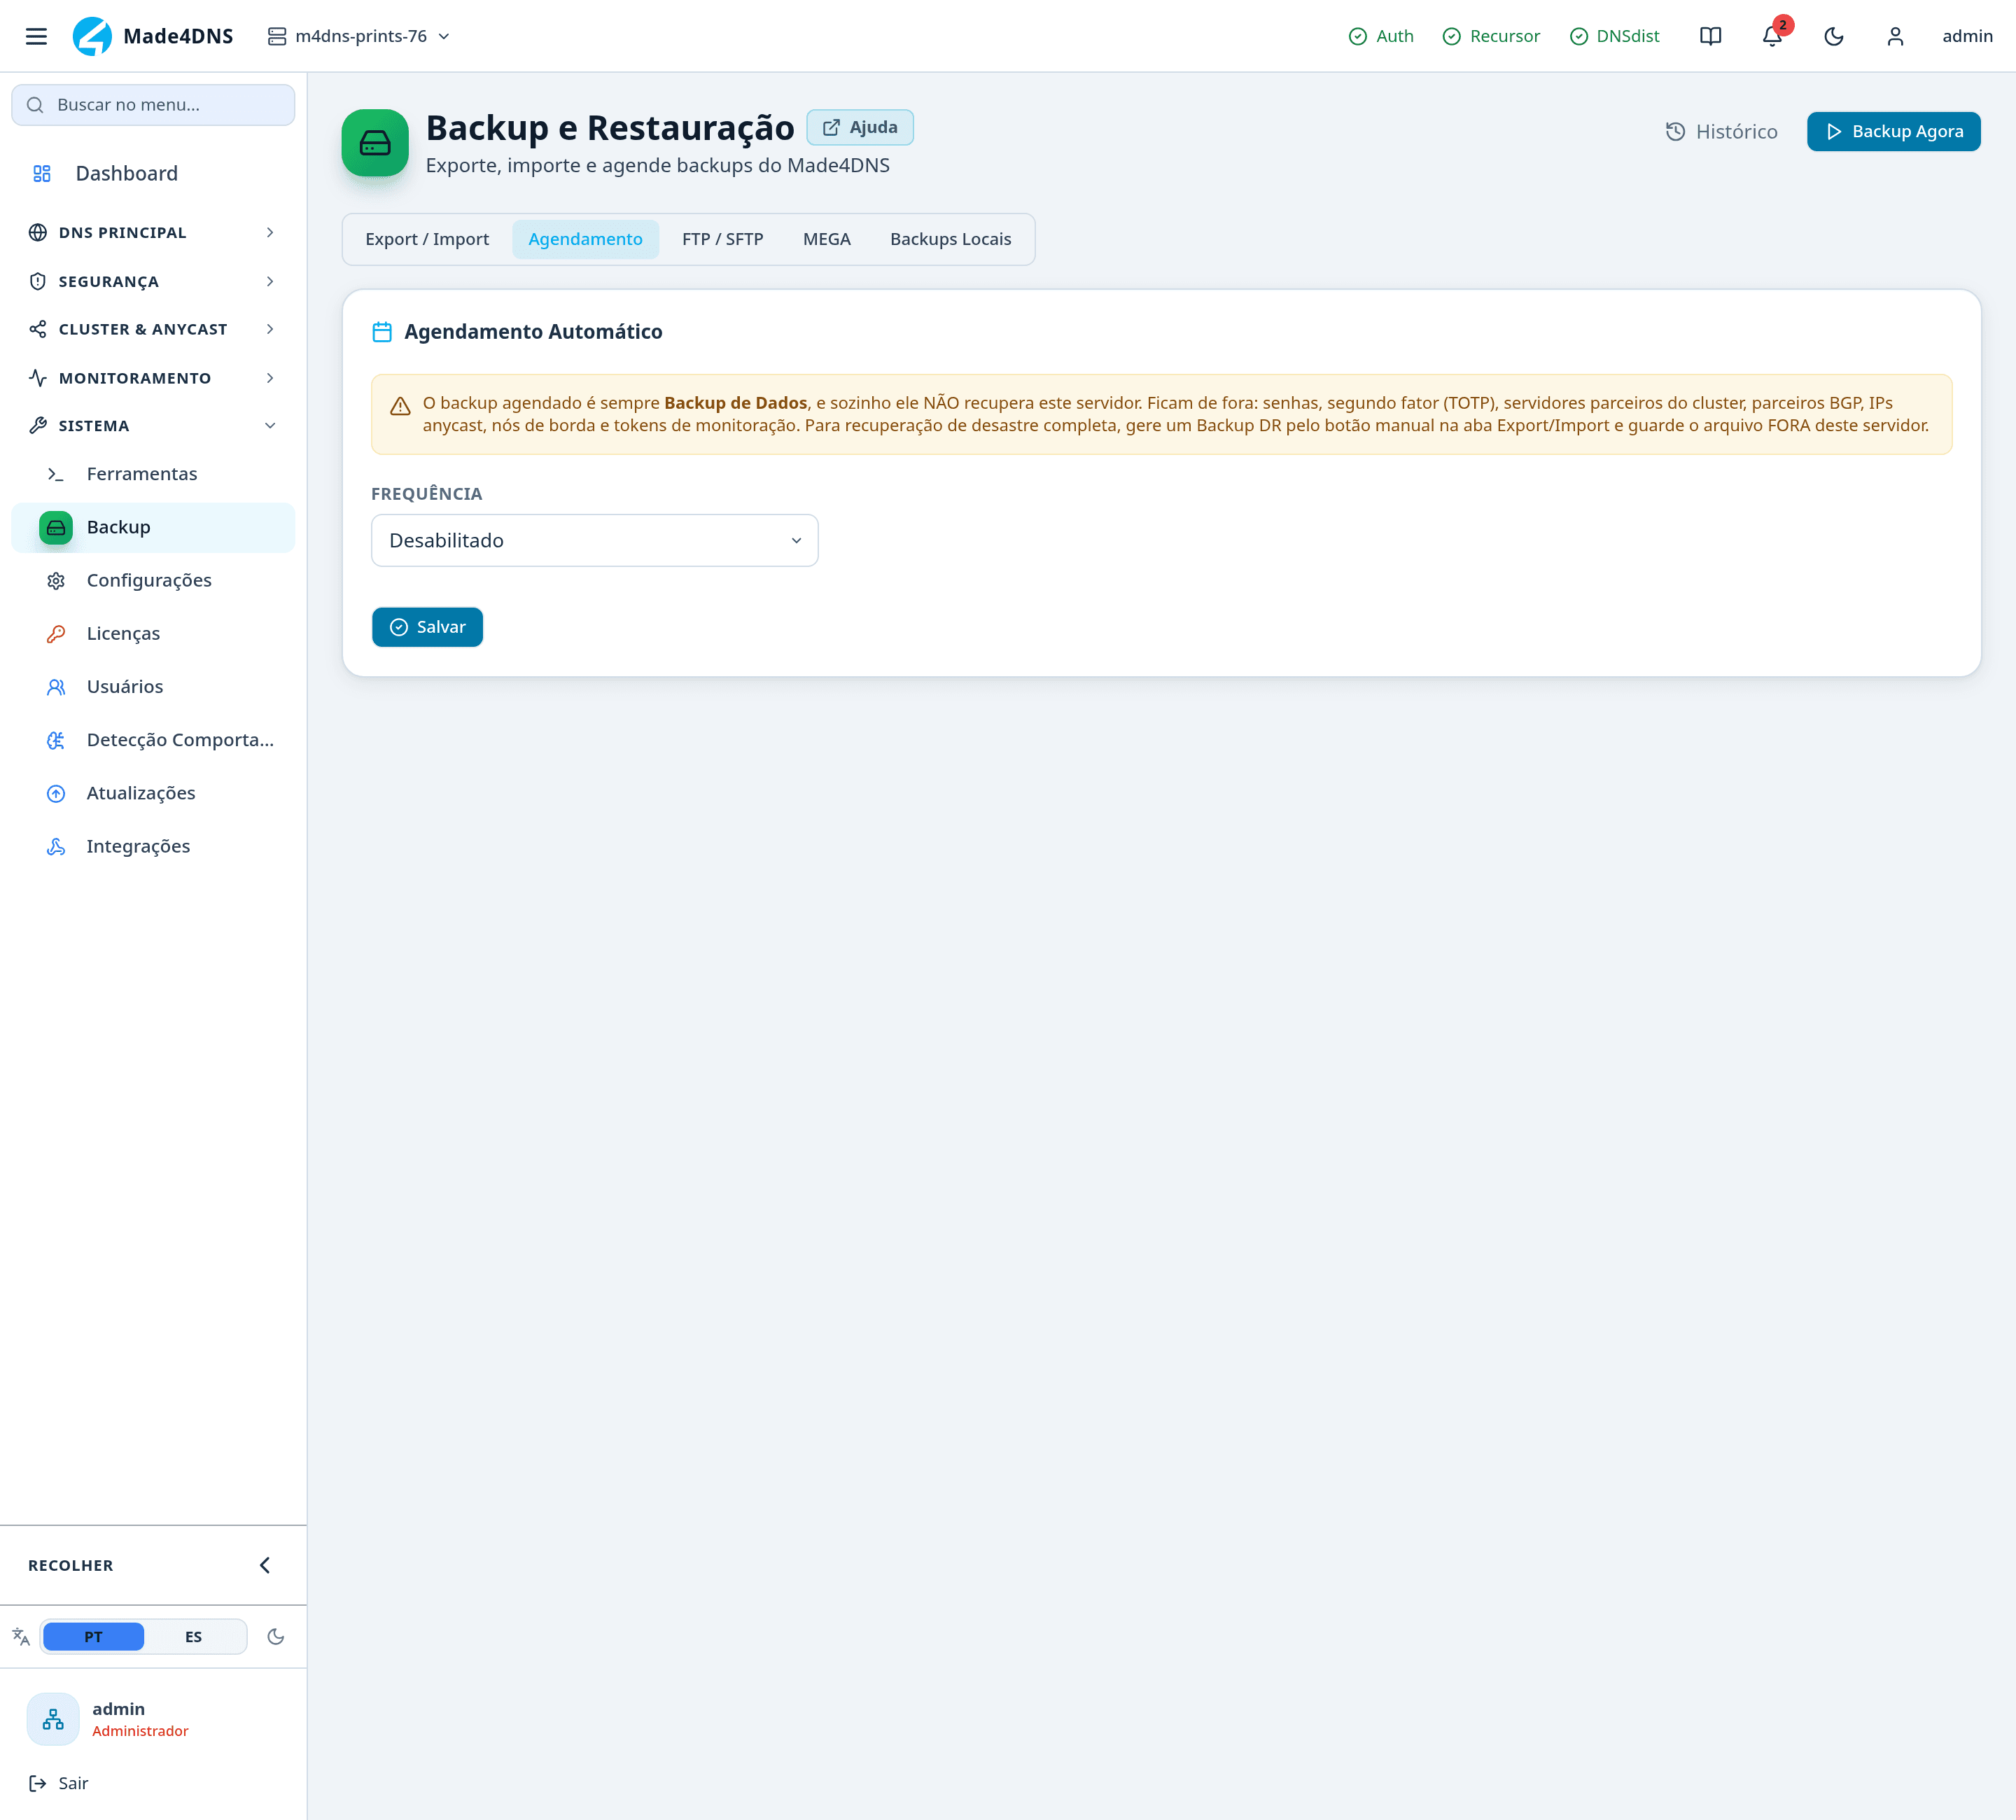The image size is (2016, 1820).
Task: Click the Usuários people icon
Action: coord(56,687)
